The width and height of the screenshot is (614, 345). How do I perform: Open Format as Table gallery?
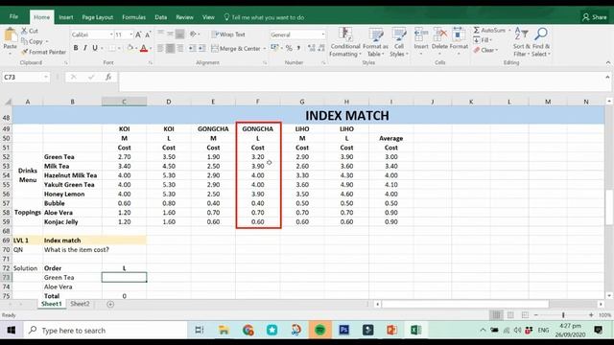coord(375,42)
